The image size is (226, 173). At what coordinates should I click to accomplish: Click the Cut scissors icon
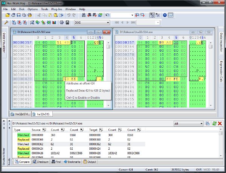point(39,15)
